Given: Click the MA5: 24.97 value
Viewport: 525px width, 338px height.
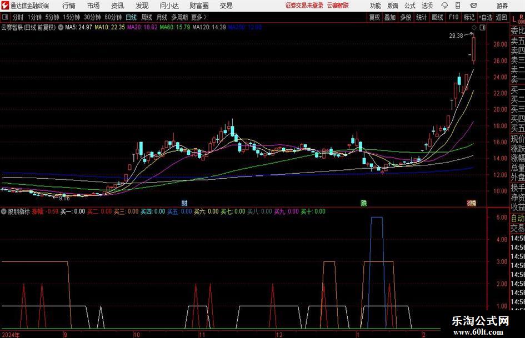Looking at the screenshot, I should click(x=78, y=27).
